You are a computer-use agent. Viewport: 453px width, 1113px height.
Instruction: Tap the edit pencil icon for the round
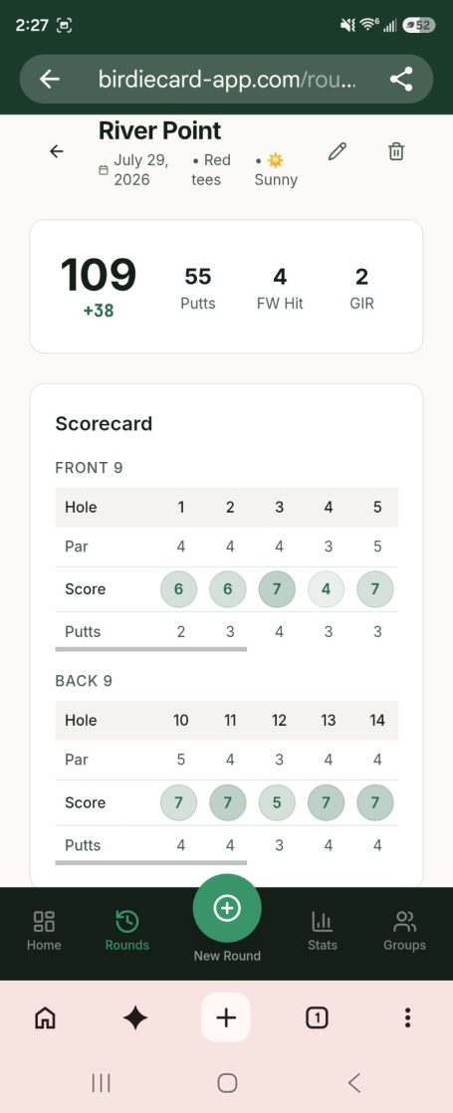338,151
